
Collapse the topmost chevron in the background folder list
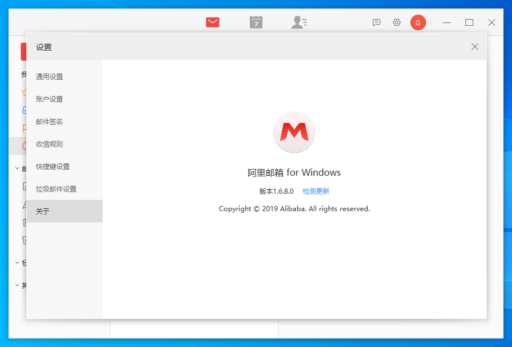tap(17, 168)
